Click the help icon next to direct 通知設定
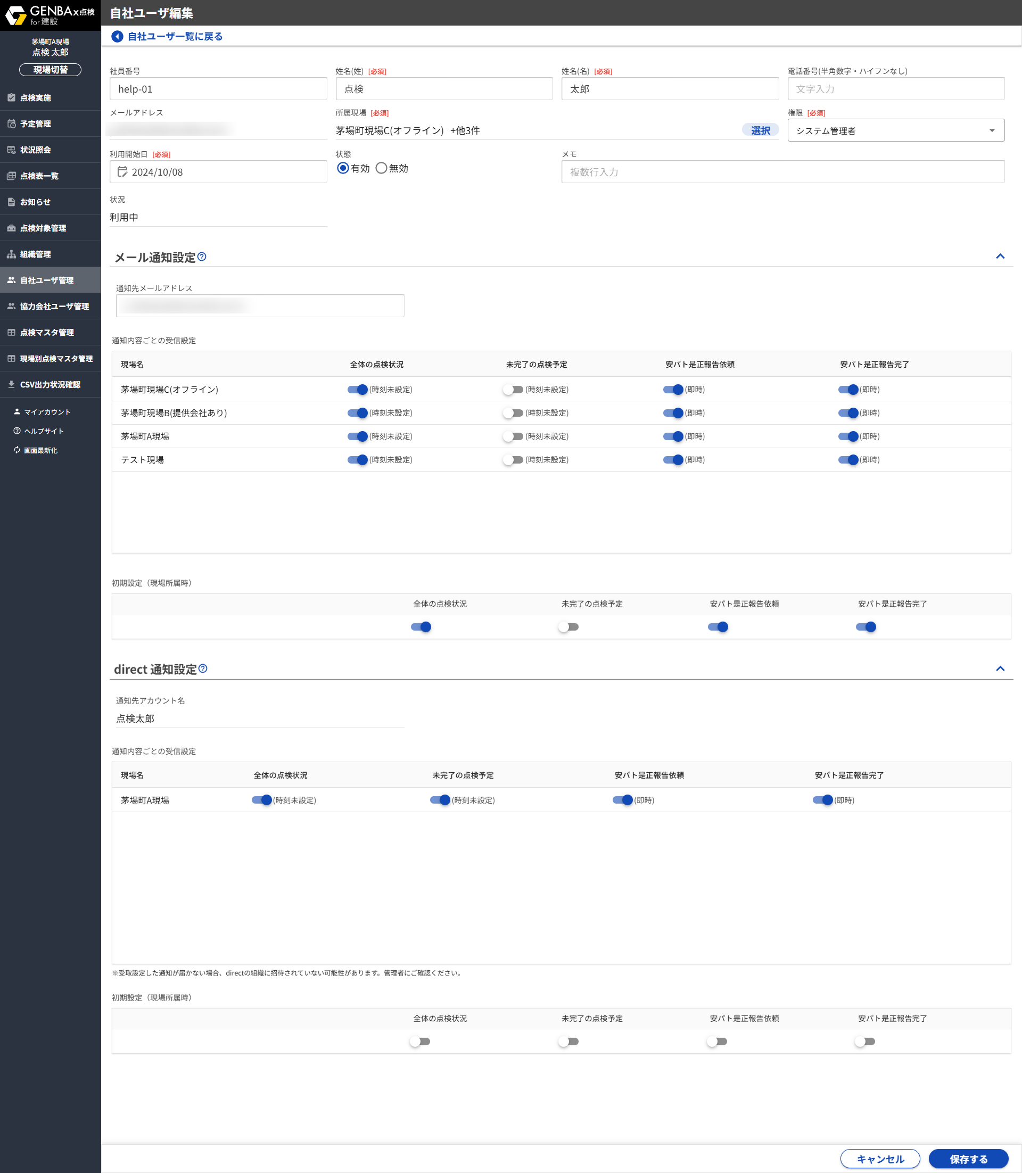The height and width of the screenshot is (1173, 1022). [203, 669]
